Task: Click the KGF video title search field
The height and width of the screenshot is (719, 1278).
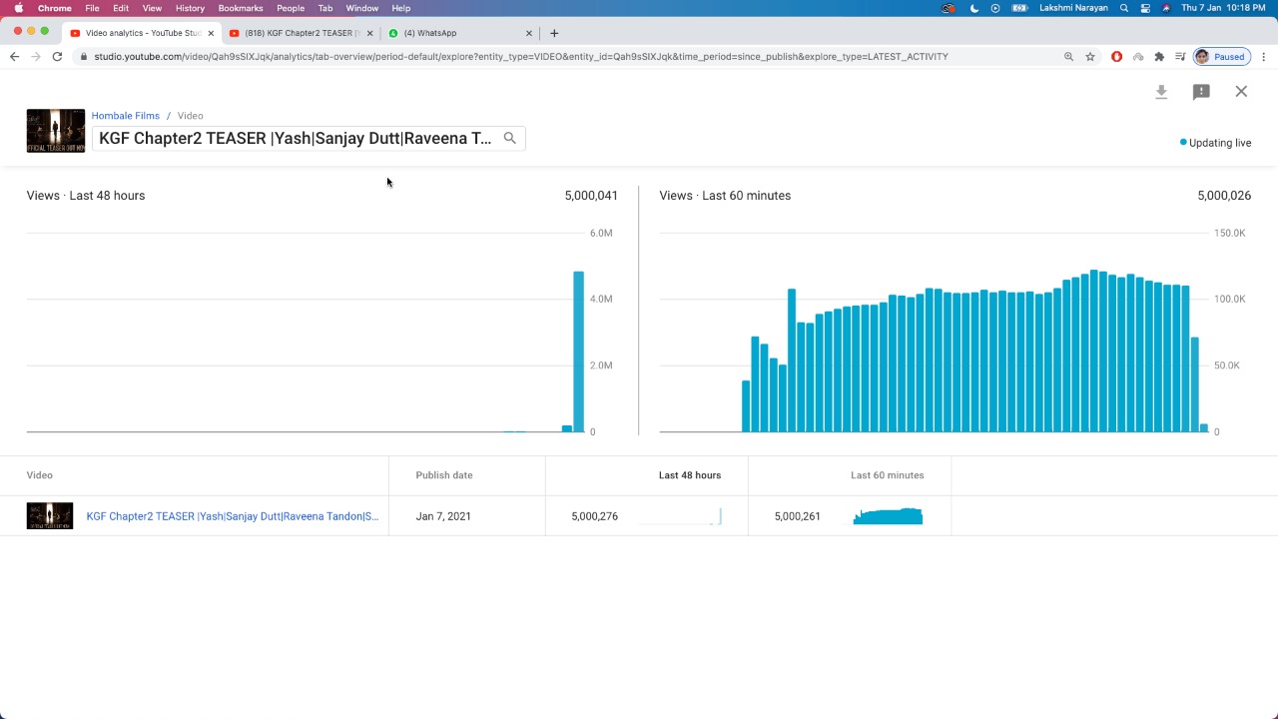Action: pos(309,138)
